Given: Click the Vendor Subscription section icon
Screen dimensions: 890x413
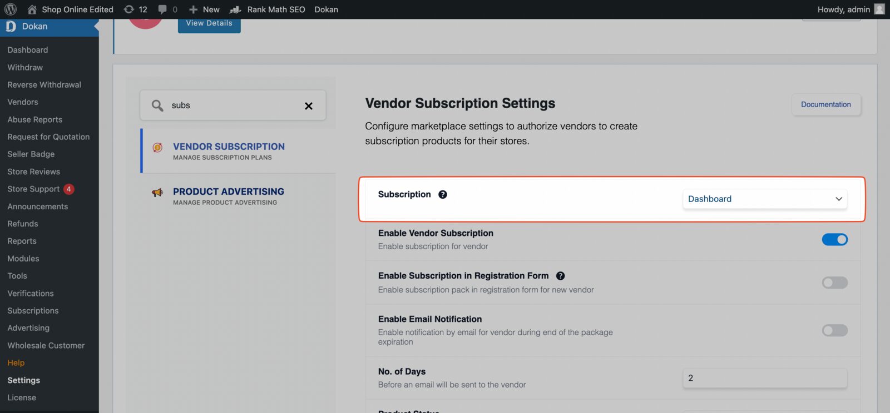Looking at the screenshot, I should point(158,147).
